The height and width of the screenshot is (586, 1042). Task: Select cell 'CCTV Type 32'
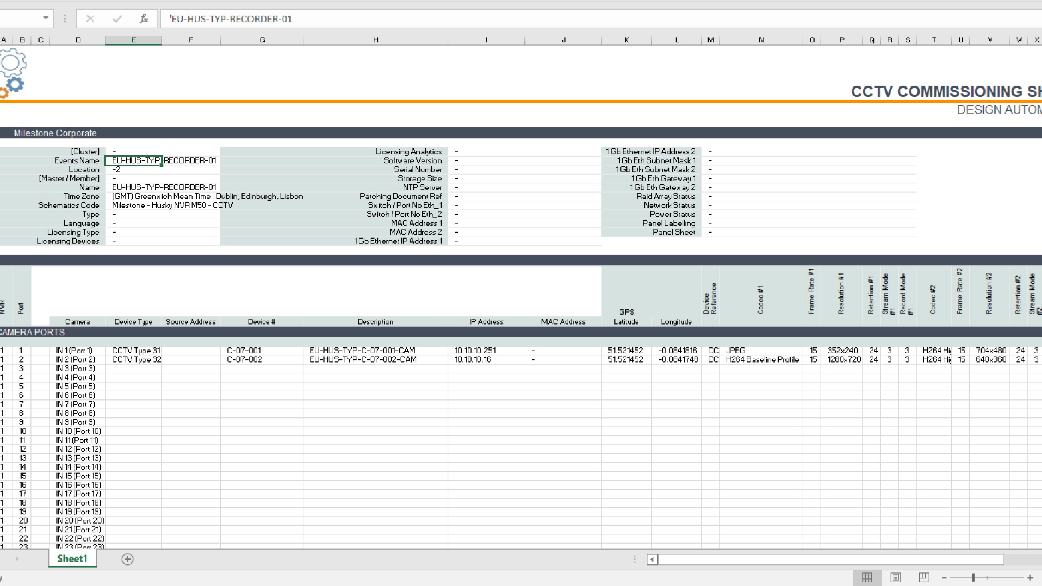point(134,360)
